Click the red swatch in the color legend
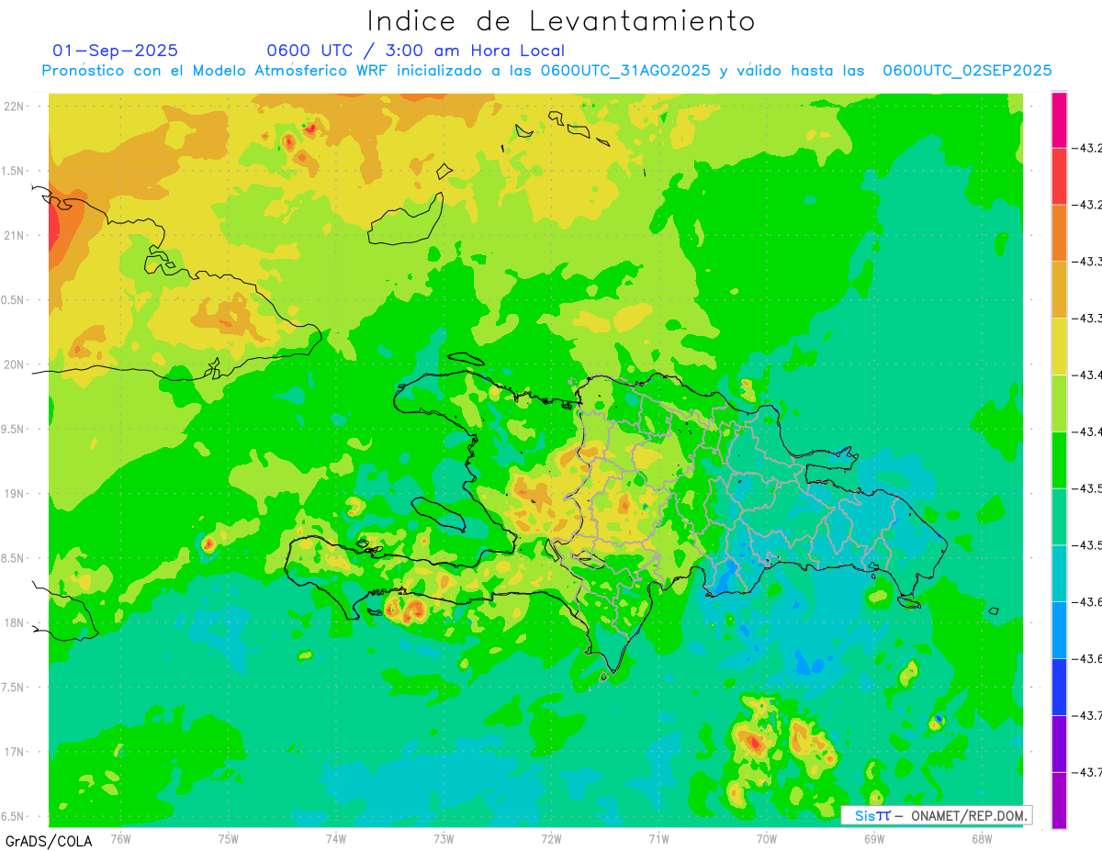This screenshot has height=851, width=1102. 1059,176
